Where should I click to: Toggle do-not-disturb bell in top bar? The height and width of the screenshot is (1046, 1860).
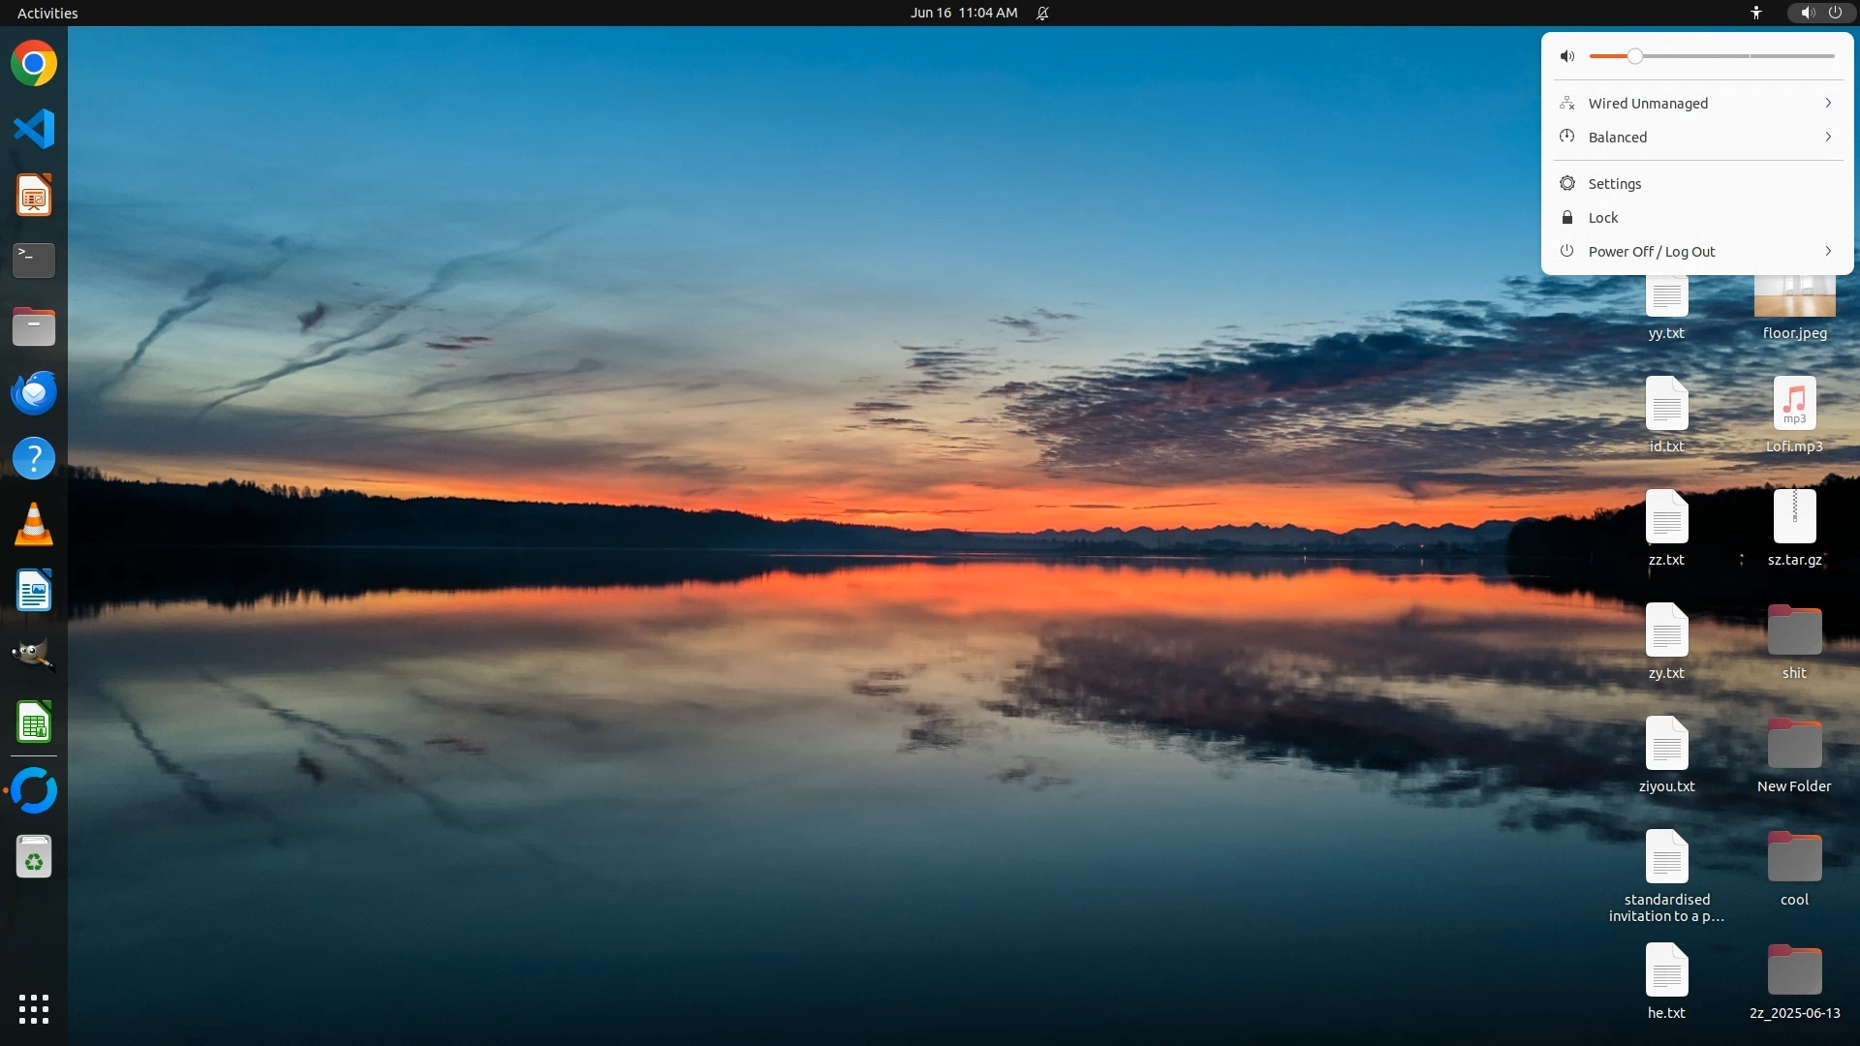pyautogui.click(x=1042, y=13)
